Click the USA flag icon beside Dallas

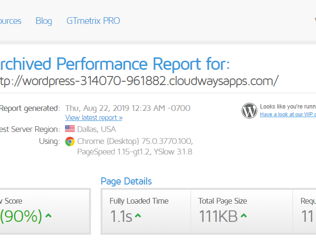pos(70,129)
